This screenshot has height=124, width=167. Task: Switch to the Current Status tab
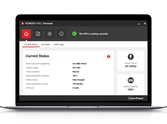pos(31,44)
